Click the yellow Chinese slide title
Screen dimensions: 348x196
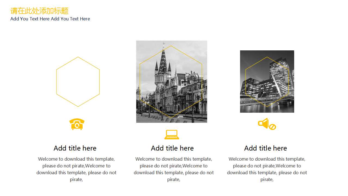click(x=39, y=11)
